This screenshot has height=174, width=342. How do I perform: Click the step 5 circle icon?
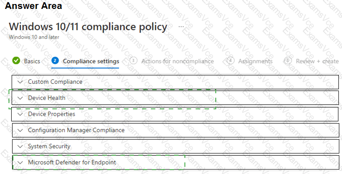coord(288,61)
